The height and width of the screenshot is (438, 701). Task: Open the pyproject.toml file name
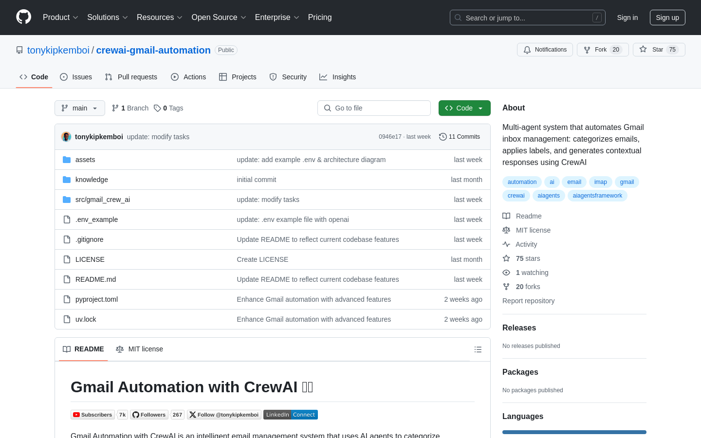(96, 299)
